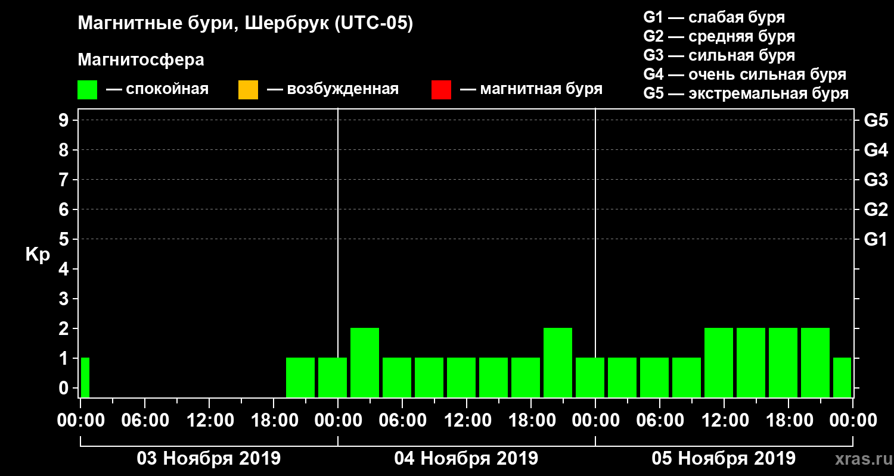The image size is (894, 476).
Task: Click the '— магнитная буря' legend label
Action: coord(531,89)
